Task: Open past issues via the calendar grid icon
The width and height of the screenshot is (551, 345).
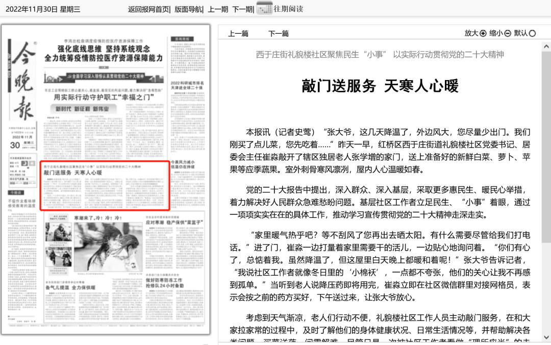Action: coord(264,9)
